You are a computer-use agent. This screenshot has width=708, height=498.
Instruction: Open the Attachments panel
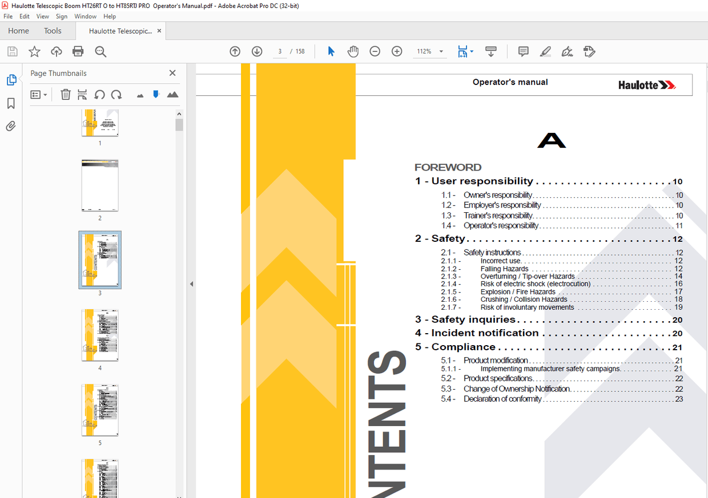tap(10, 126)
